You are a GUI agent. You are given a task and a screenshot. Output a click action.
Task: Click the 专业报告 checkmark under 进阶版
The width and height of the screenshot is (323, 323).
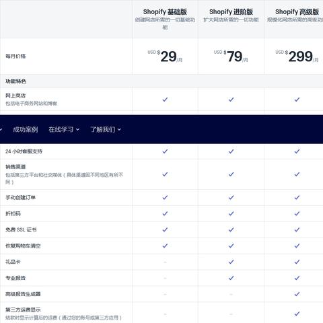[231, 278]
